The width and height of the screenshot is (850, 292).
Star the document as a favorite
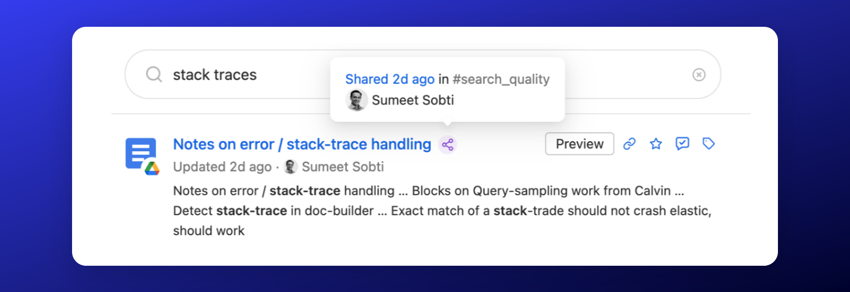pos(655,144)
